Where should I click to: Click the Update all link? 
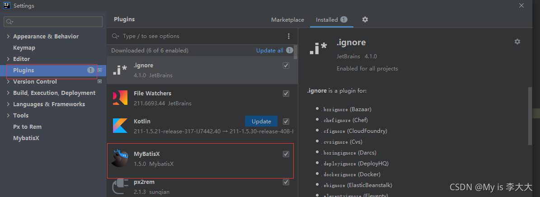click(x=270, y=50)
